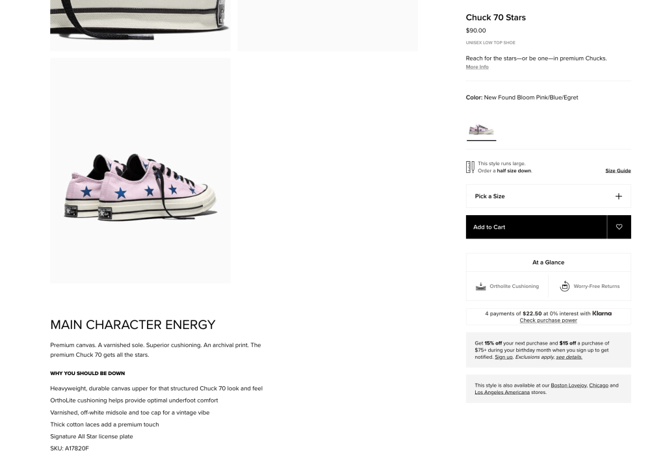Viewport: 665px width, 457px height.
Task: Click Check purchase power link
Action: 548,320
